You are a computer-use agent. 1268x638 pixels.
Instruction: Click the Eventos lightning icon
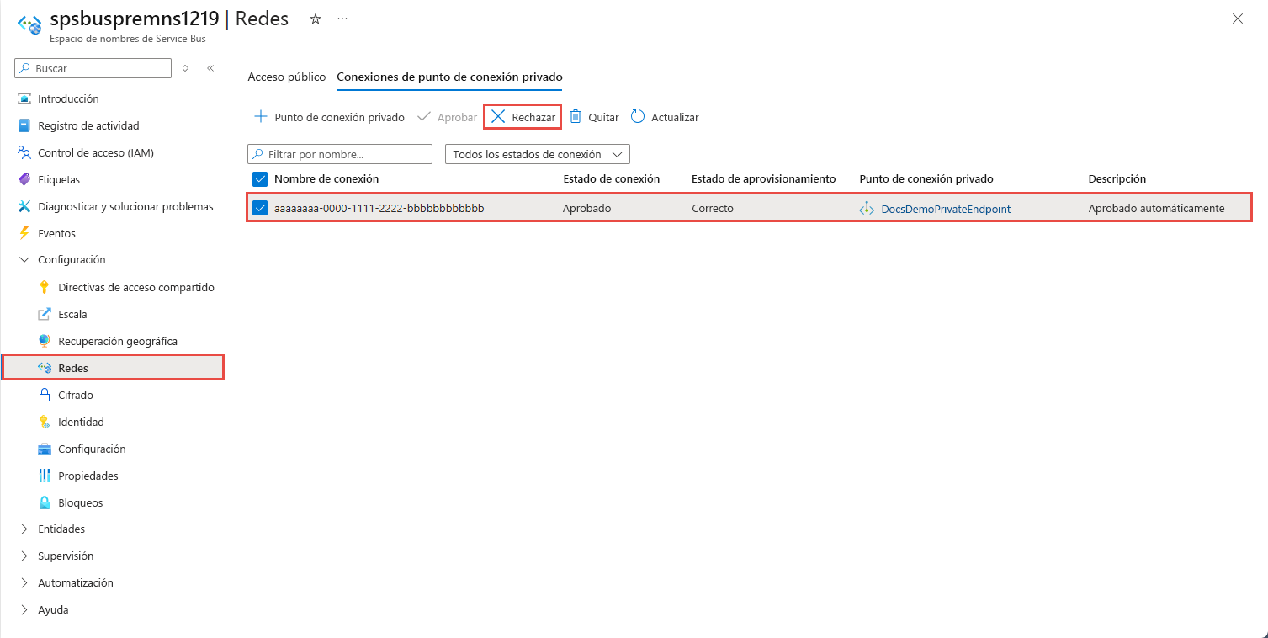click(24, 233)
